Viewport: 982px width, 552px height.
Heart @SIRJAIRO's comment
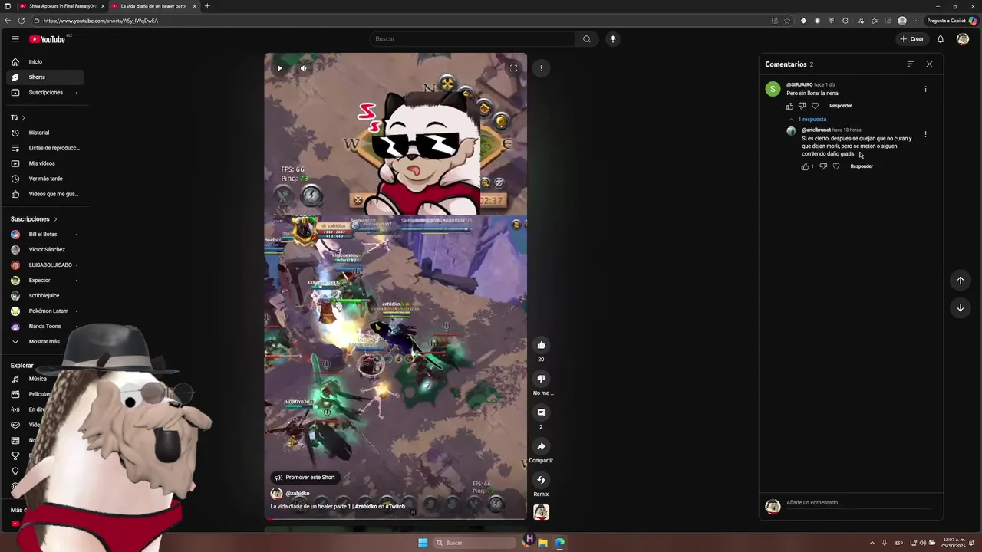[x=815, y=106]
